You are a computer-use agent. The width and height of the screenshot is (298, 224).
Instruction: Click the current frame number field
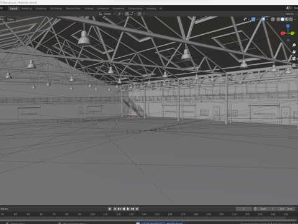(x=243, y=209)
